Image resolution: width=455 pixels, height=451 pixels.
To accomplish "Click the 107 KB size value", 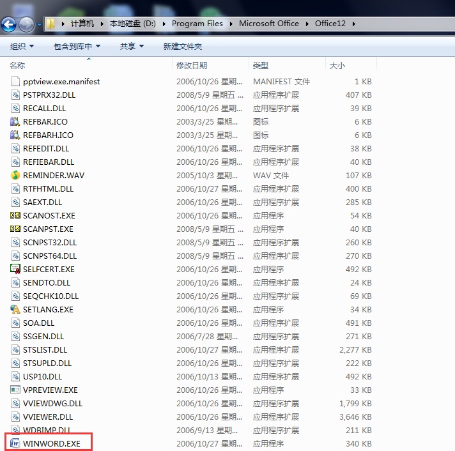I will (359, 175).
